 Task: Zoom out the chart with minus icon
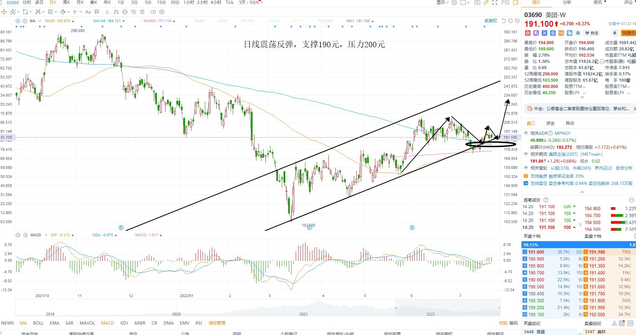click(x=511, y=21)
